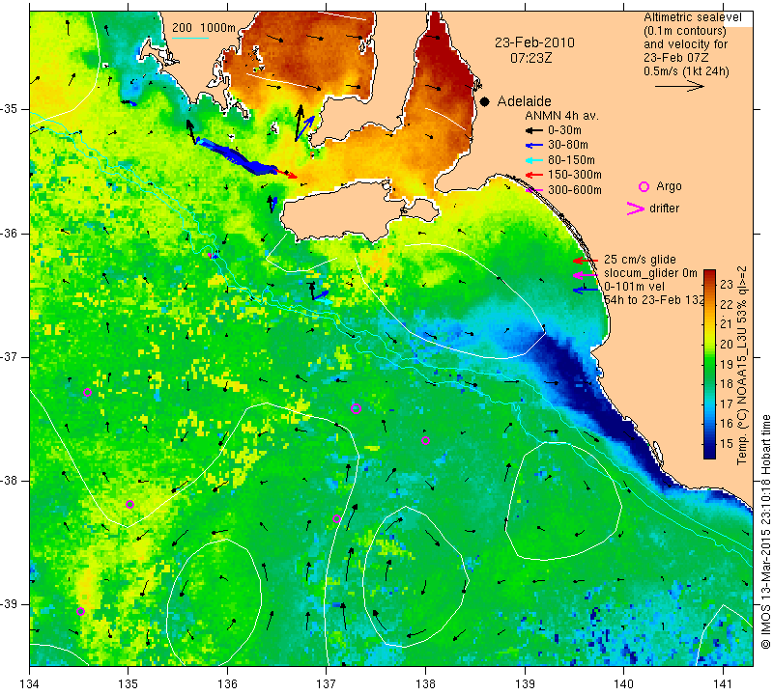Click the Argo legend label
Image resolution: width=773 pixels, height=695 pixels.
pos(669,186)
